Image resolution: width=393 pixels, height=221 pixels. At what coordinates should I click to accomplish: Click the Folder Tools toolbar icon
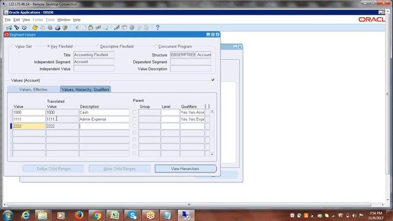click(x=146, y=28)
